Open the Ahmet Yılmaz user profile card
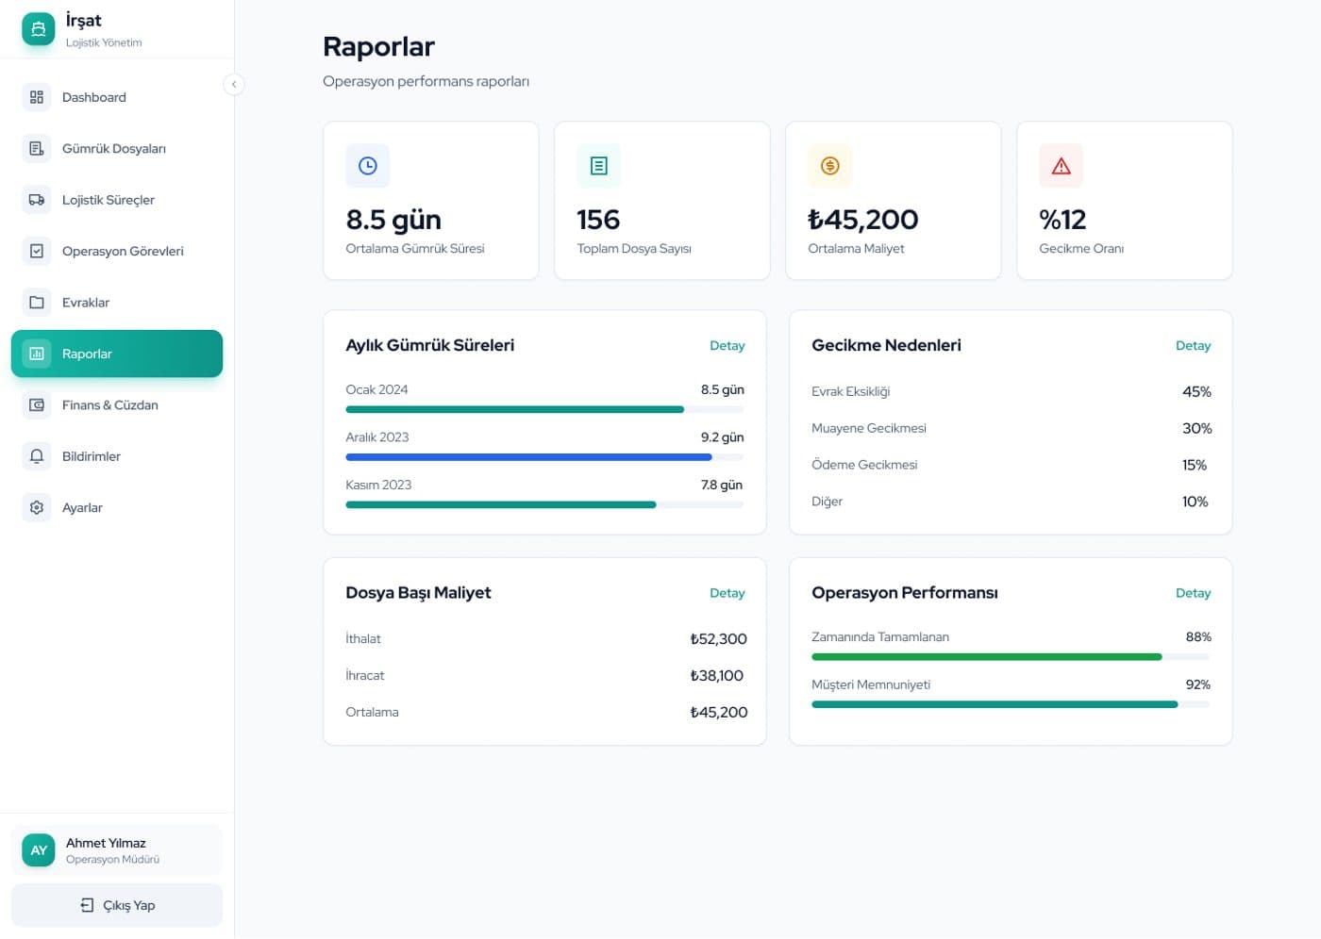This screenshot has width=1321, height=939. [x=117, y=850]
